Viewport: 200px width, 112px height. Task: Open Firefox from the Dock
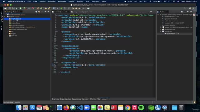tap(66, 108)
